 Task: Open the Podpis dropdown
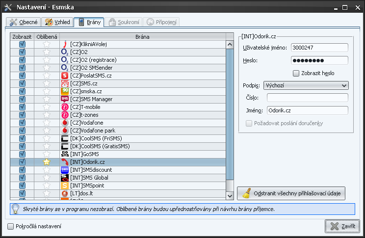[x=306, y=85]
